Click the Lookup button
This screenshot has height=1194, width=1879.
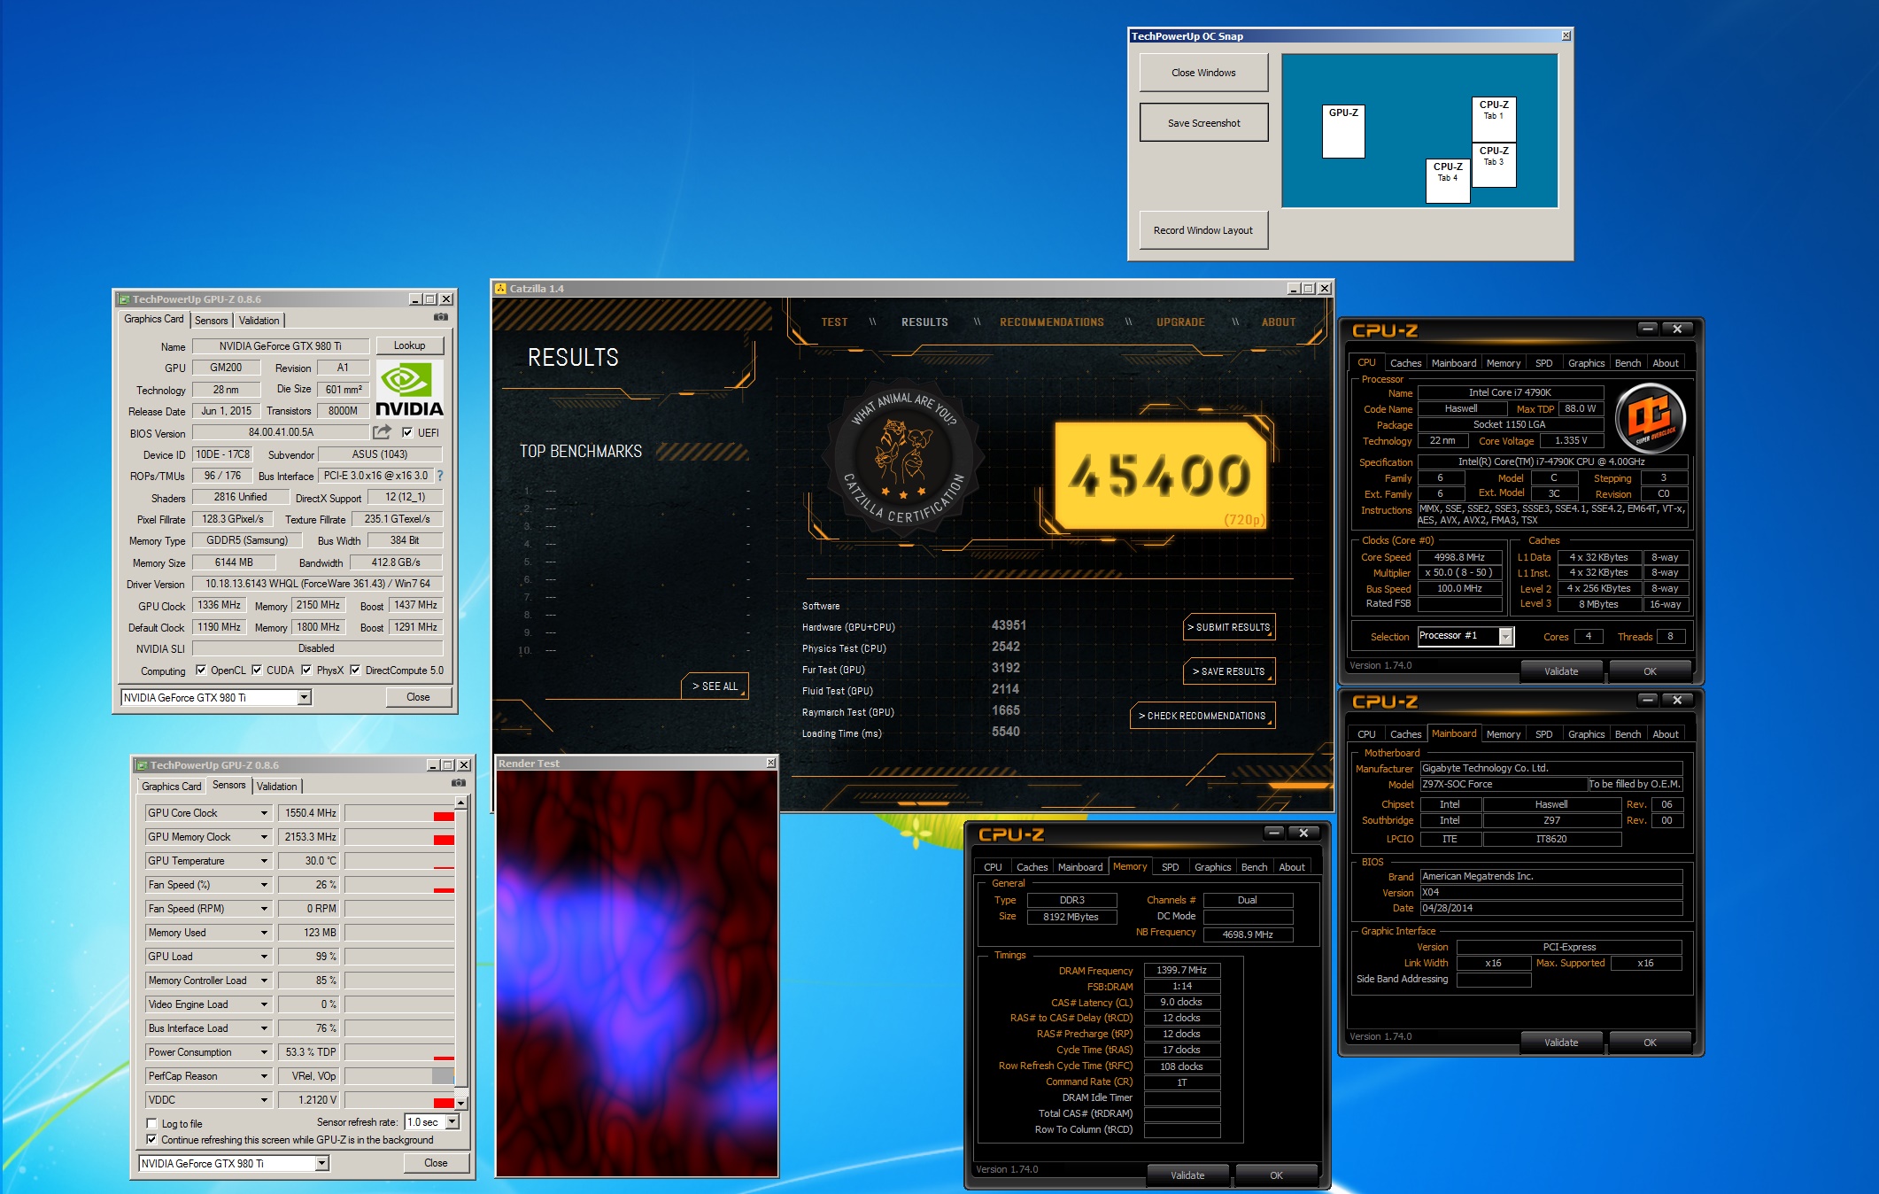[409, 345]
